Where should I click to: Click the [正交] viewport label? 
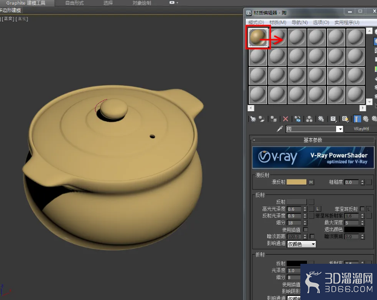pos(8,19)
